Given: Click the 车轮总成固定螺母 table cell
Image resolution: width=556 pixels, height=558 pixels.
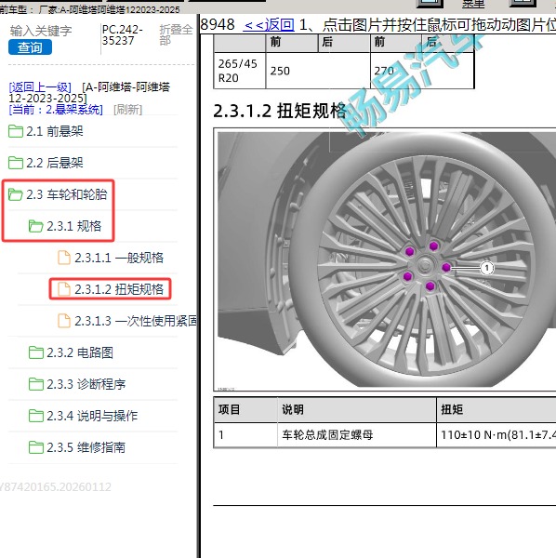Looking at the screenshot, I should [357, 435].
